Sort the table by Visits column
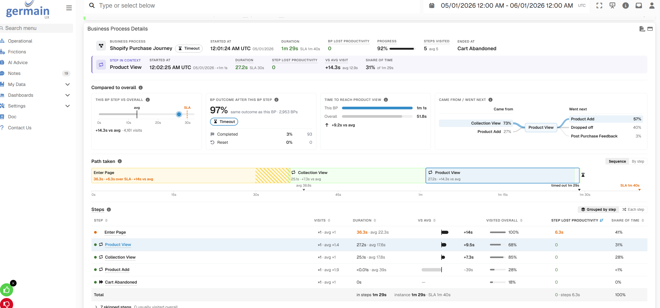The width and height of the screenshot is (660, 308). [322, 220]
